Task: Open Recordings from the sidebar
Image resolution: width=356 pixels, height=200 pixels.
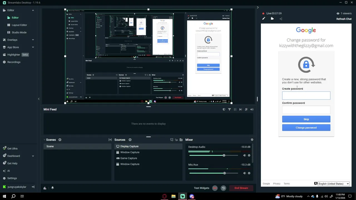Action: click(x=12, y=62)
